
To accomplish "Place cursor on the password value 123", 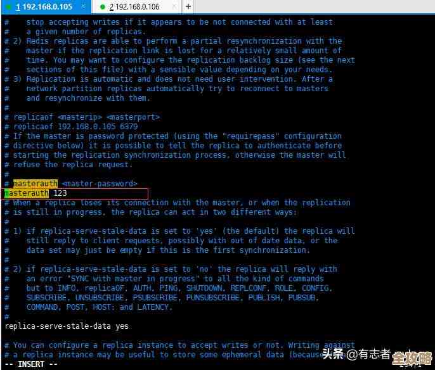I will click(x=60, y=193).
